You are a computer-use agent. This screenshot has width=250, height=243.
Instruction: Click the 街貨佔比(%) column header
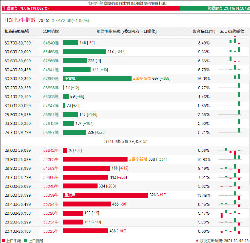(x=204, y=31)
